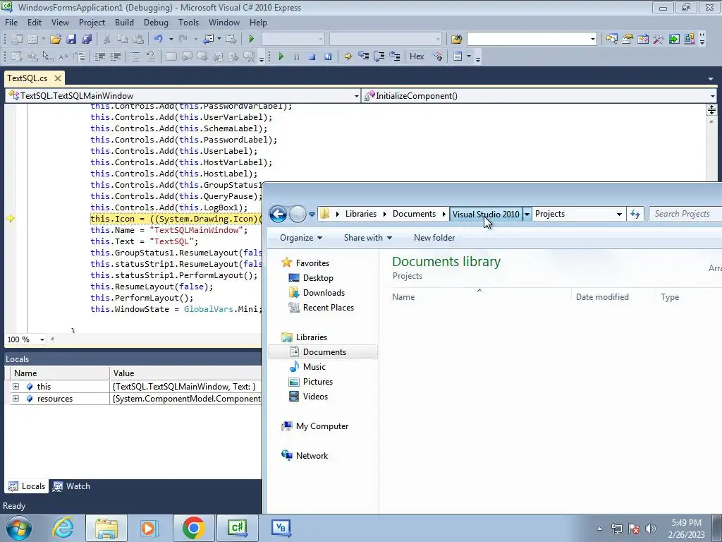Open the Toolbox tools icon
Viewport: 722px width, 542px height.
[x=659, y=40]
